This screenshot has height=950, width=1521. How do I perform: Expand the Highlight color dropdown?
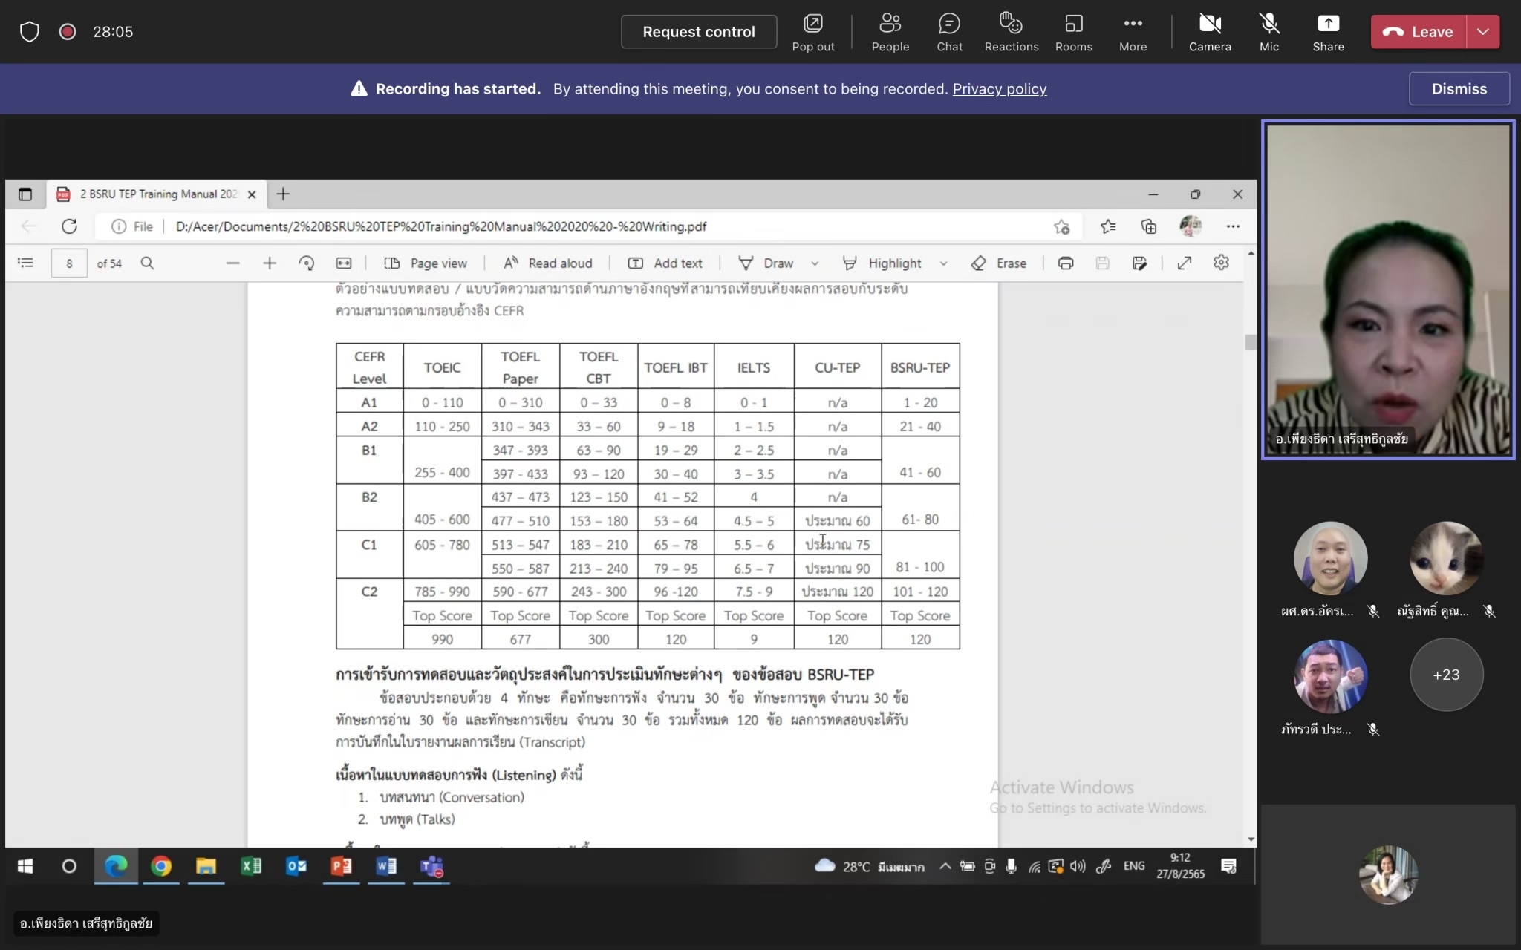tap(943, 263)
